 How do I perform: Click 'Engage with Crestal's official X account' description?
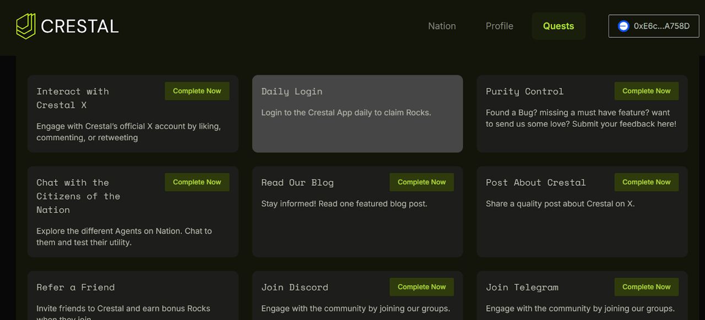coord(128,132)
